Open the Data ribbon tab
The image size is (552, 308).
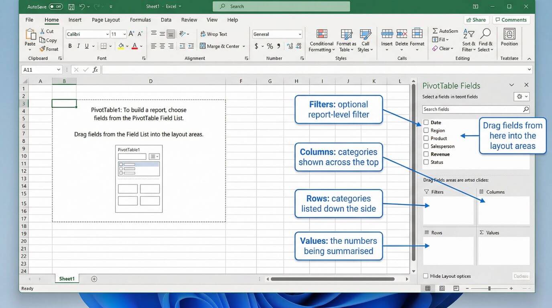[x=166, y=20]
